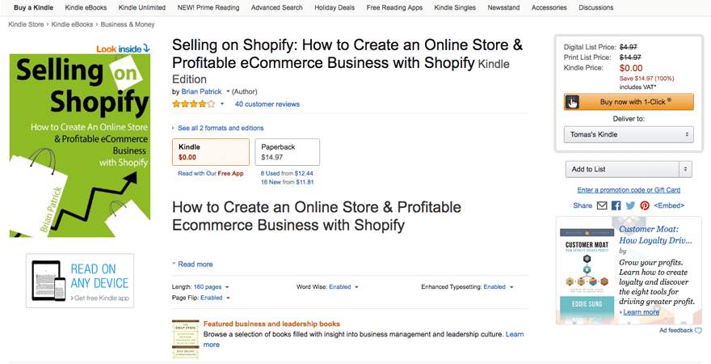
Task: Click the four-star rating stars
Action: point(193,104)
